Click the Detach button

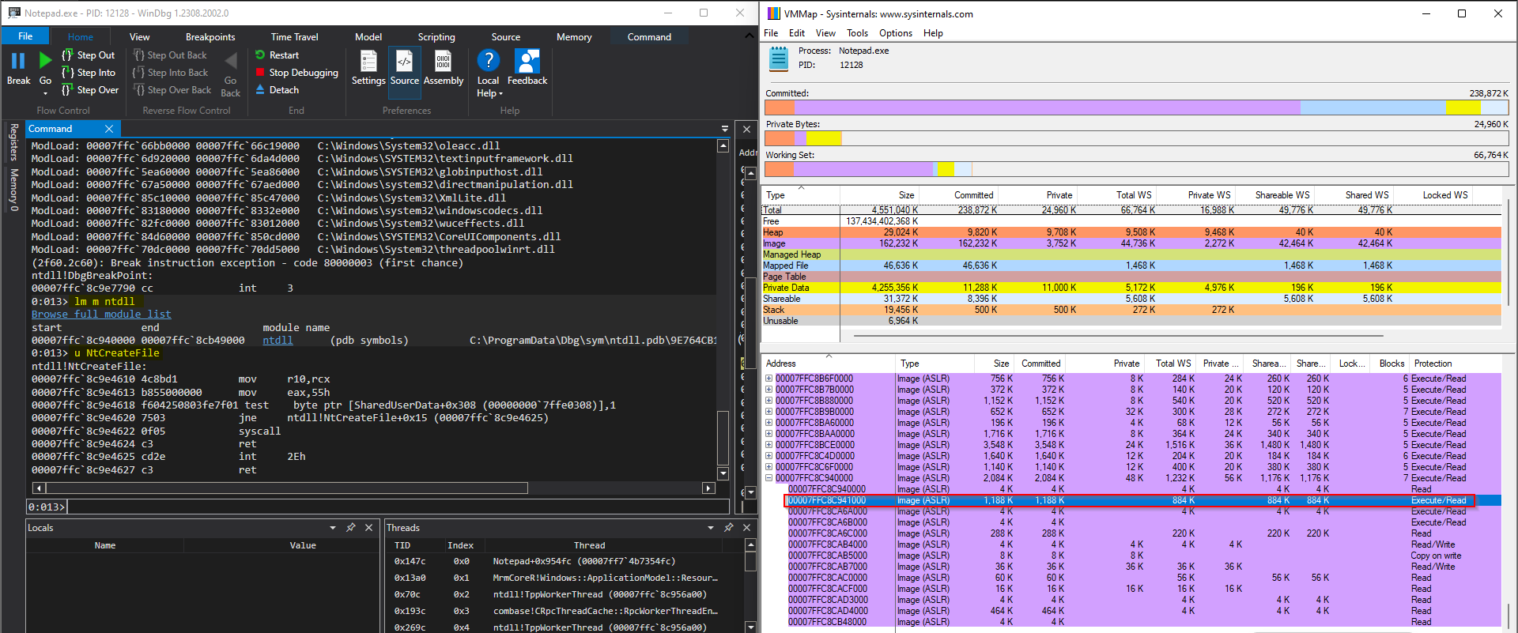pos(277,90)
